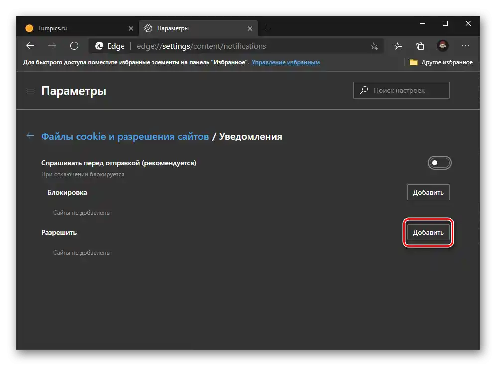Click 'Добавить' next to Разрешить
The height and width of the screenshot is (366, 496).
click(428, 232)
